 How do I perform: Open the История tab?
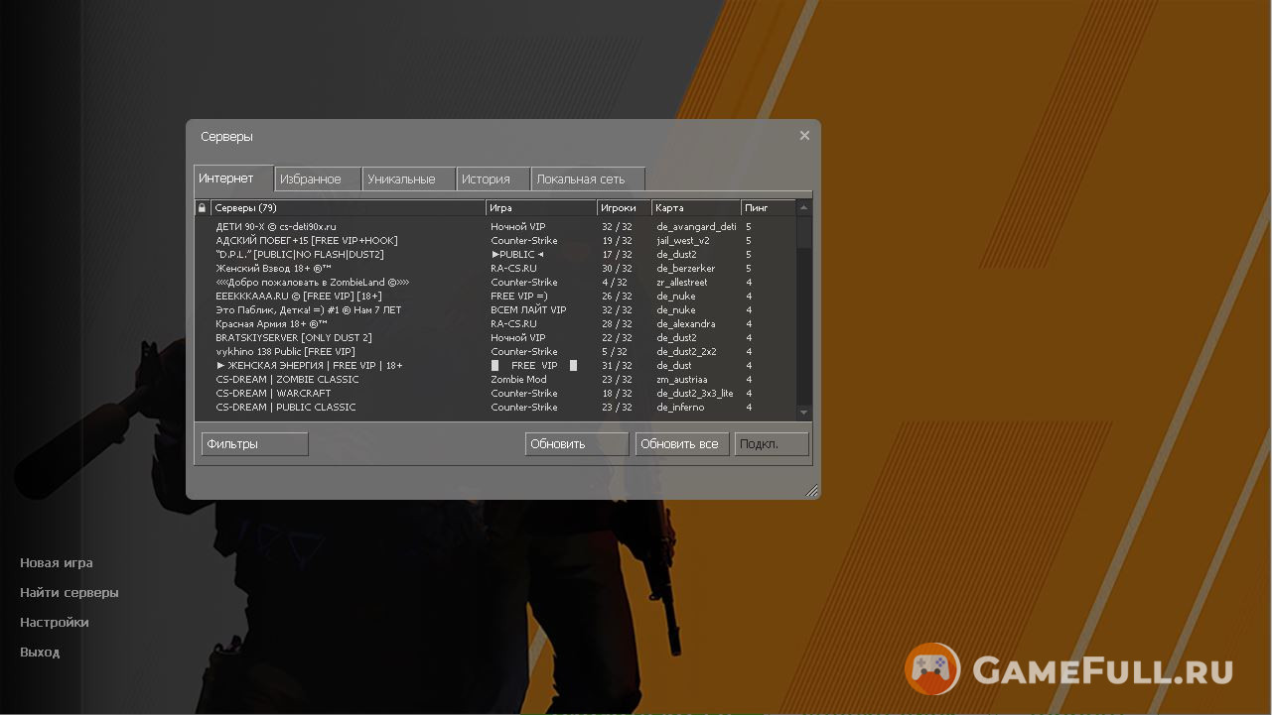494,179
